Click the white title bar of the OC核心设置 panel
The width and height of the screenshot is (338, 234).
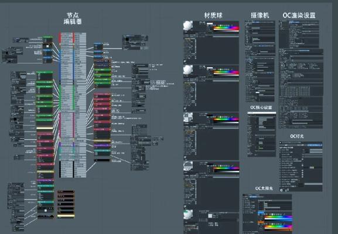coord(261,112)
